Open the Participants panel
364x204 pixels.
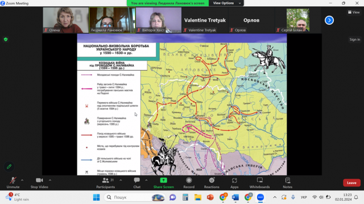(106, 182)
